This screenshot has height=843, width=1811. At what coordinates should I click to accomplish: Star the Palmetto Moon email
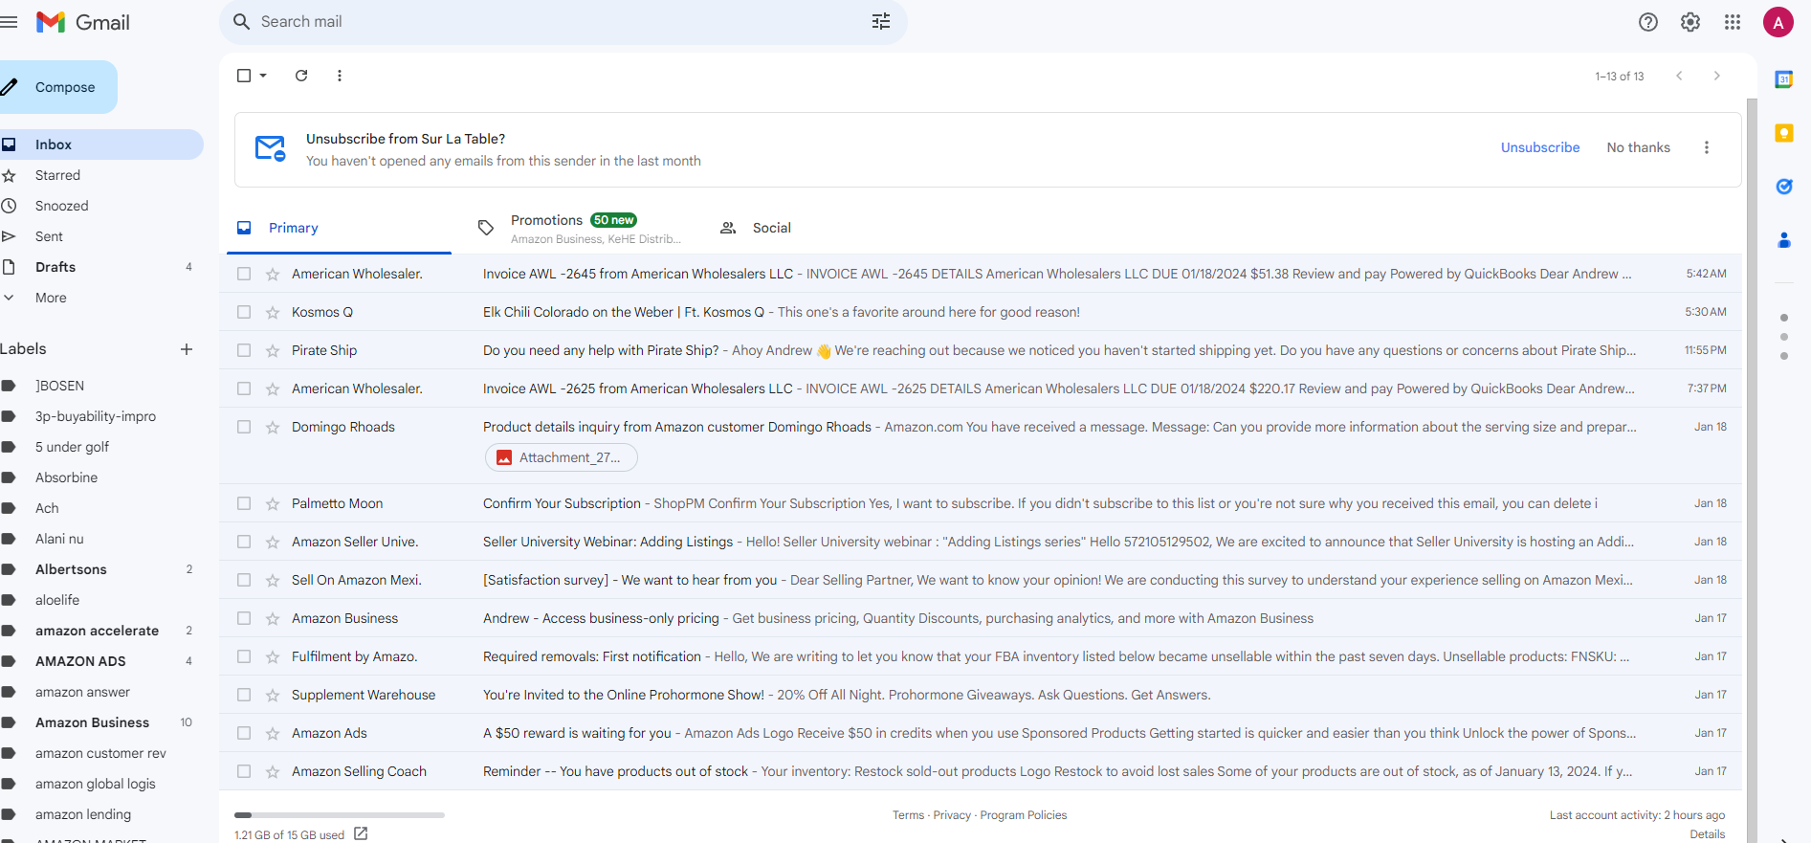click(x=273, y=503)
